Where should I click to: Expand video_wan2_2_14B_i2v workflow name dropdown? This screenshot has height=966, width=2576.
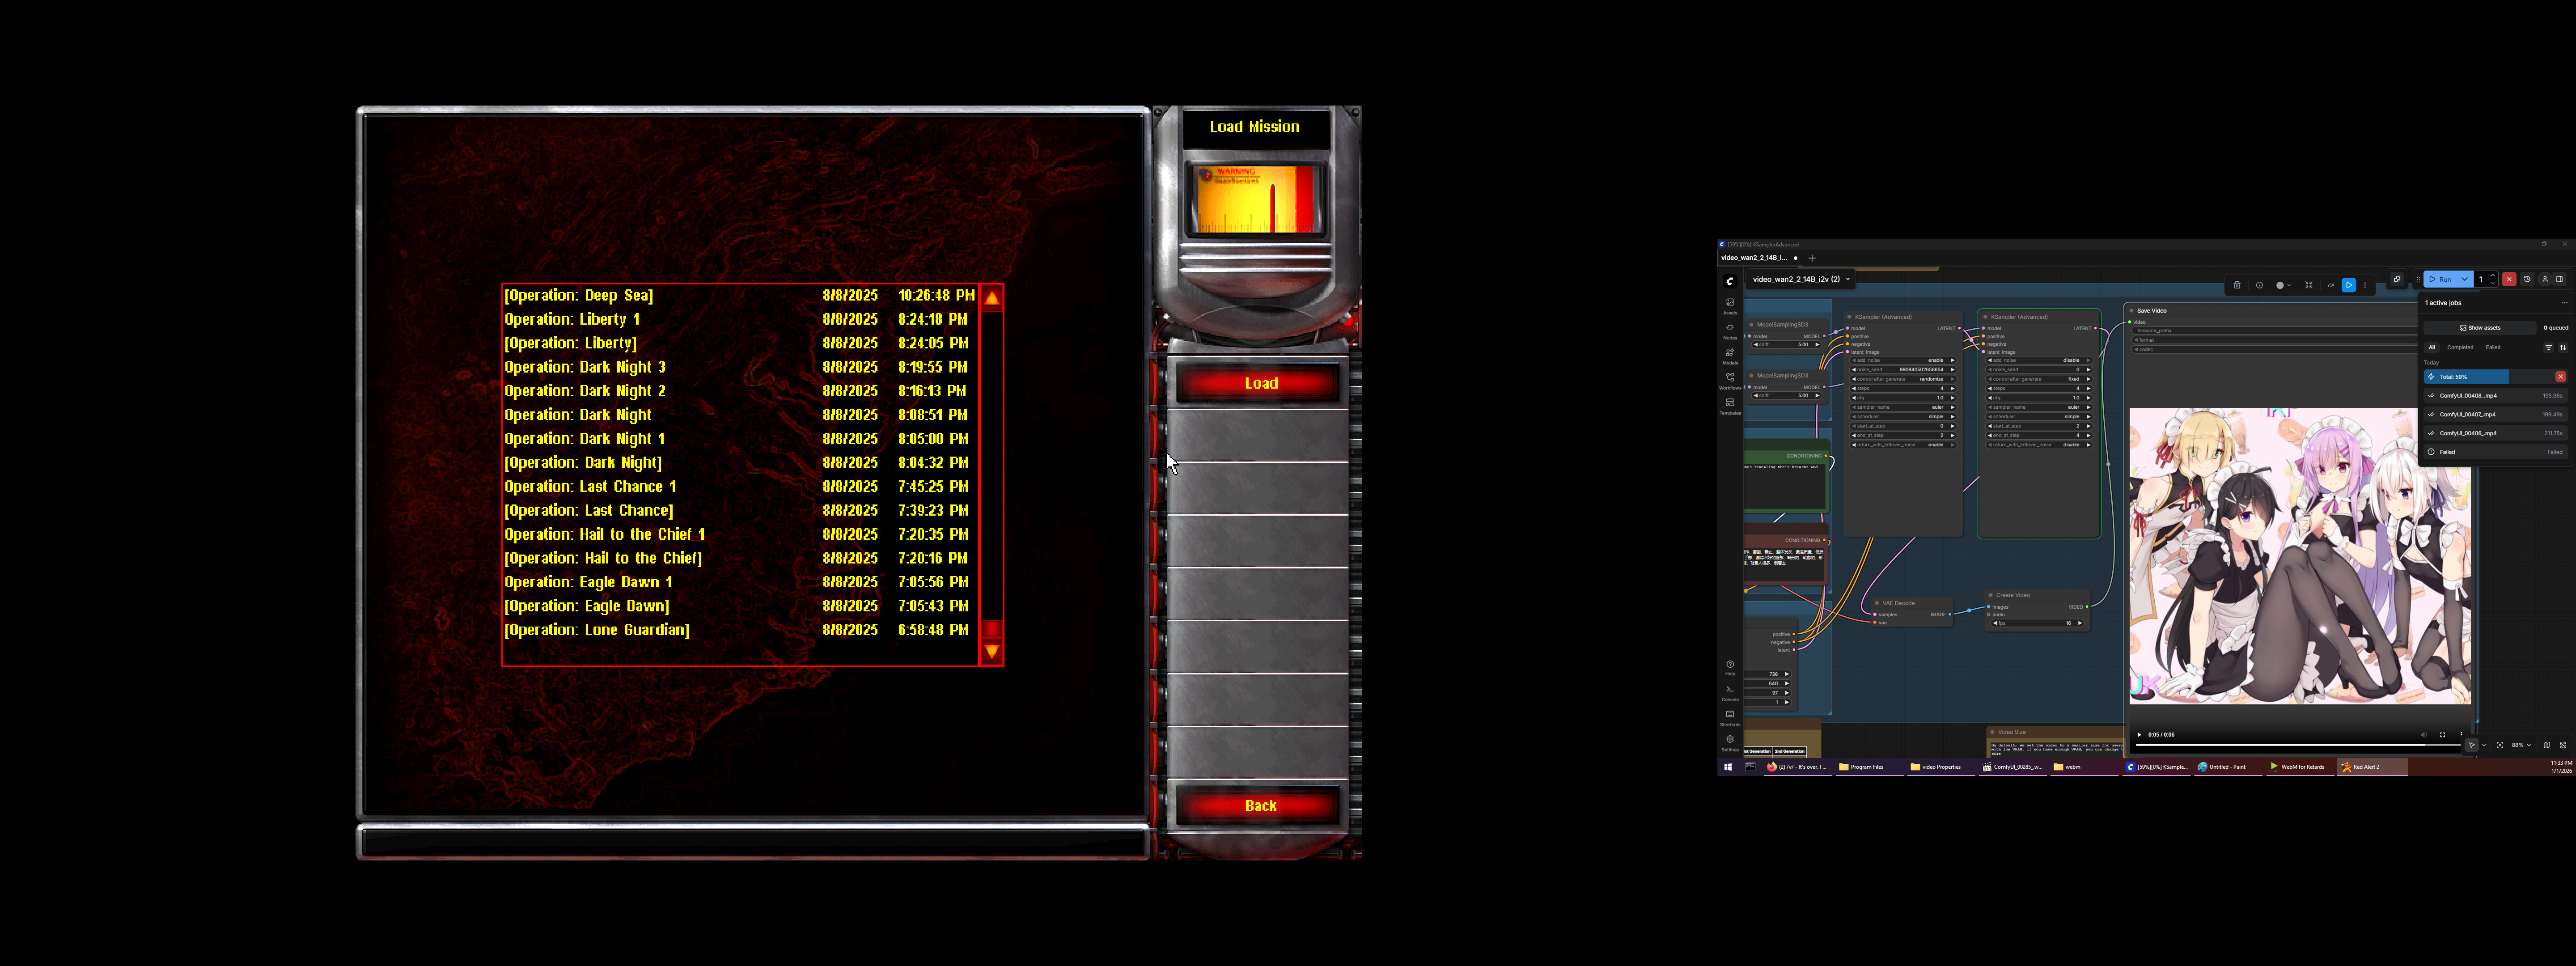coord(1847,279)
